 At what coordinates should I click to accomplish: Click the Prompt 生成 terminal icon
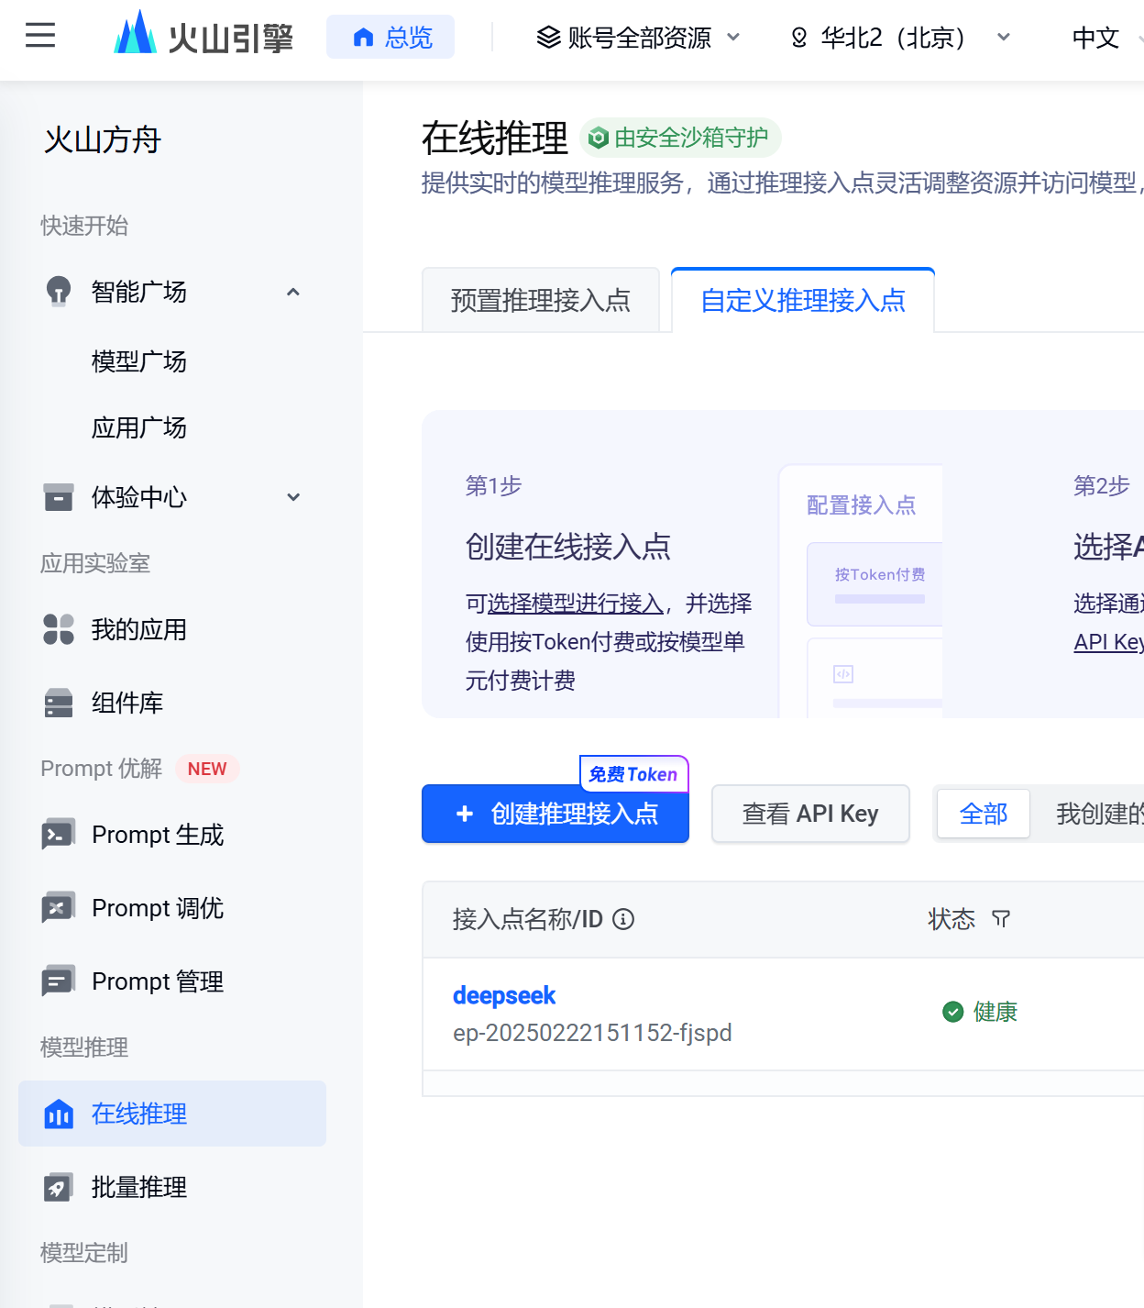[x=59, y=835]
